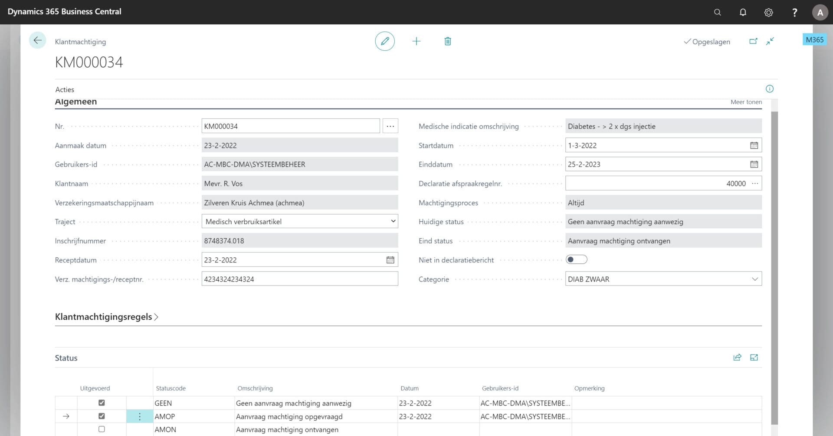Click the vertical page scrollbar
The image size is (833, 436).
click(774, 268)
